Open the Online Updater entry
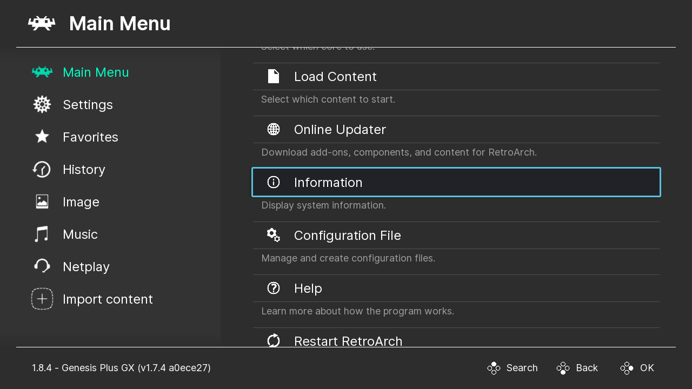692x389 pixels. (456, 129)
